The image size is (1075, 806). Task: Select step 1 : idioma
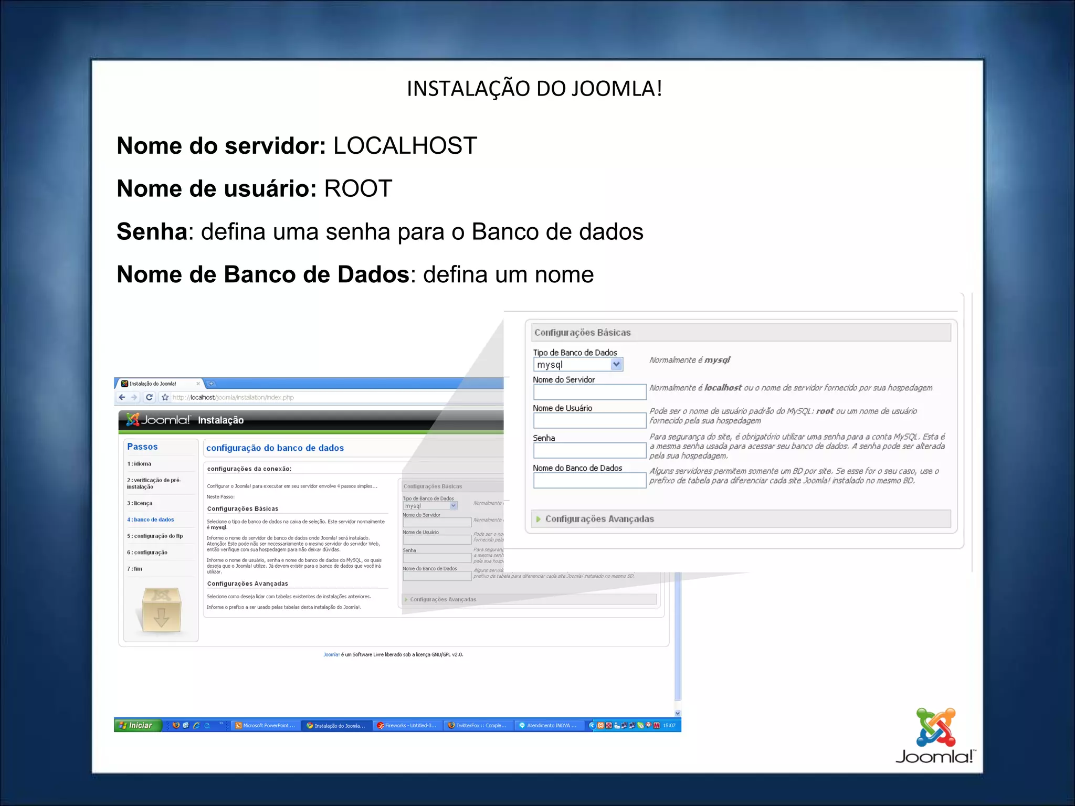coord(139,464)
